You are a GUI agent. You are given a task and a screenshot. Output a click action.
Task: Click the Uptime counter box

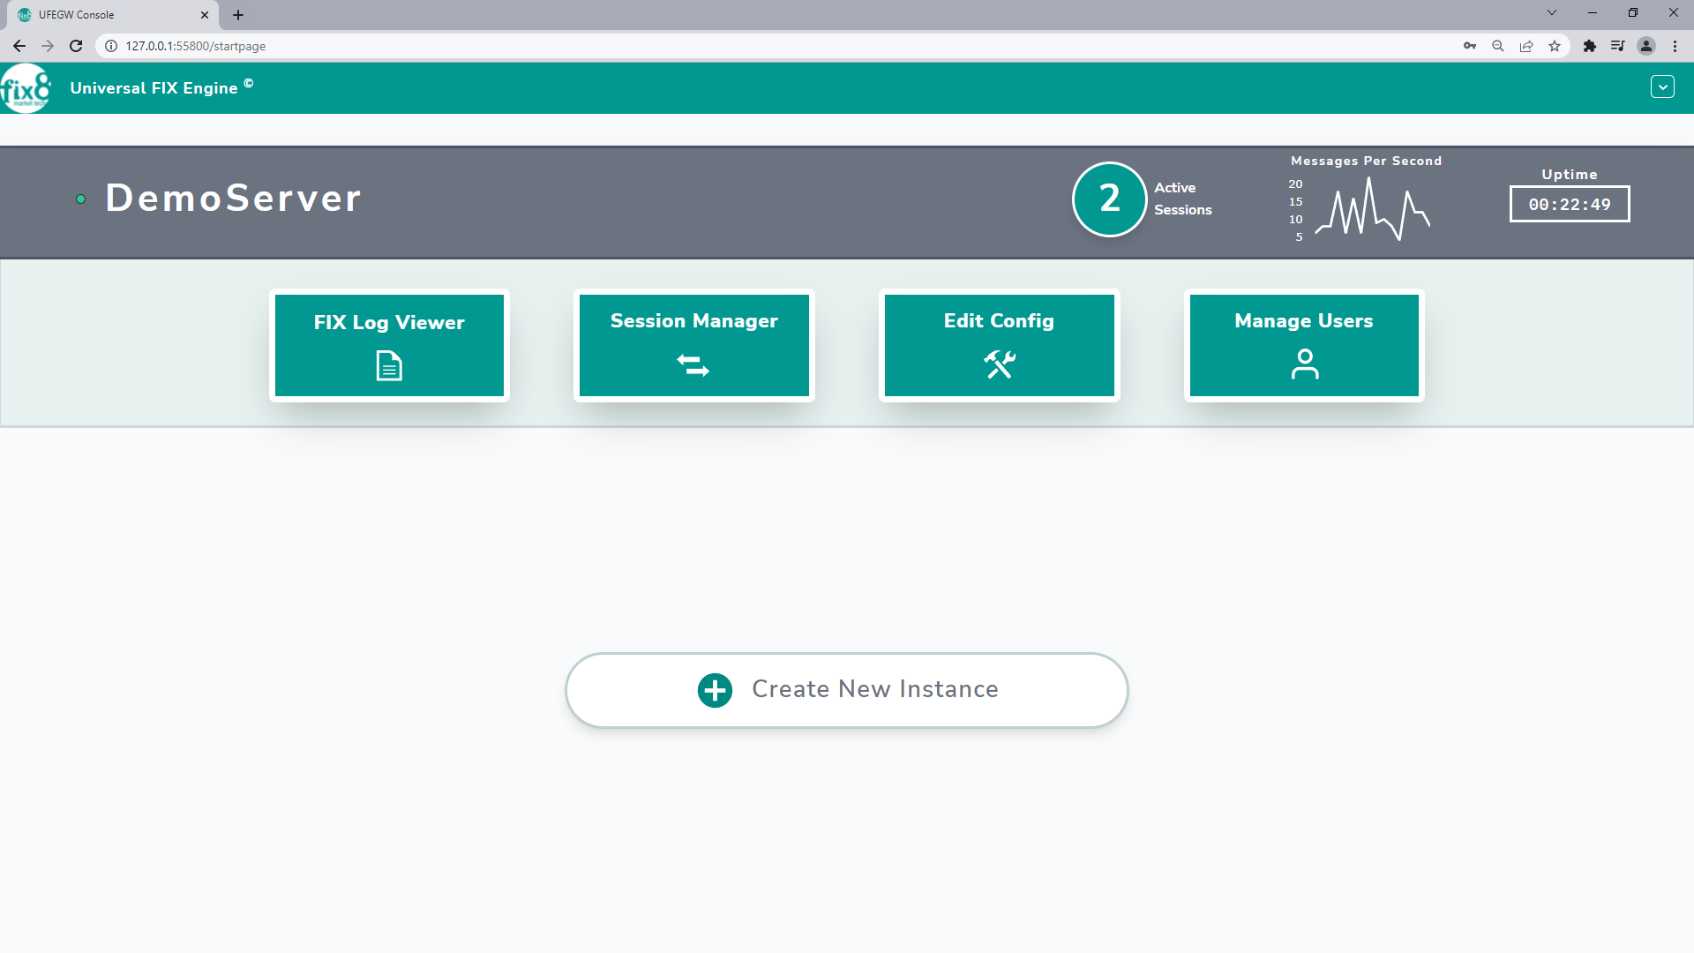(x=1570, y=204)
